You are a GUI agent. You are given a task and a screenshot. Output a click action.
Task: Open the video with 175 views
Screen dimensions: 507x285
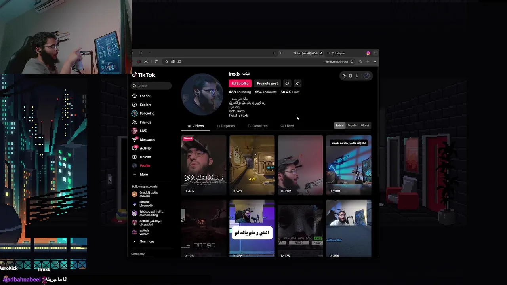pyautogui.click(x=300, y=228)
